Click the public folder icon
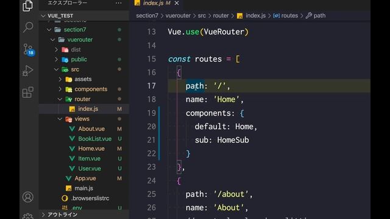 65,60
